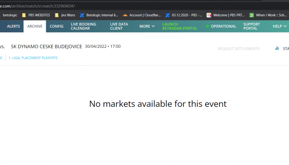Open the CONFIG tab

(x=57, y=26)
